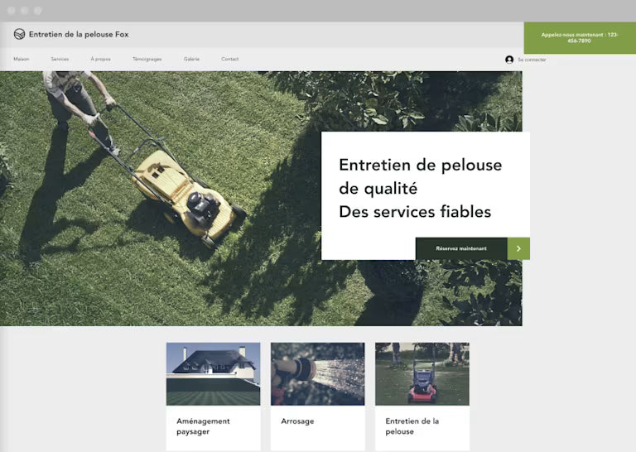Click the 'Arrosage' card title
The image size is (636, 452).
(297, 421)
